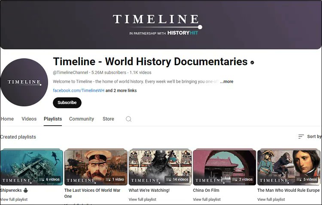View full playlist for China On Film
Image resolution: width=322 pixels, height=205 pixels.
click(207, 199)
